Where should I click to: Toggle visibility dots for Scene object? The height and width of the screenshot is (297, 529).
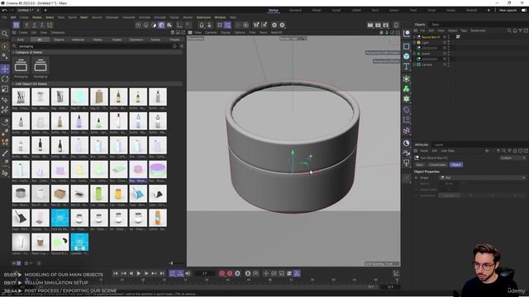449,54
